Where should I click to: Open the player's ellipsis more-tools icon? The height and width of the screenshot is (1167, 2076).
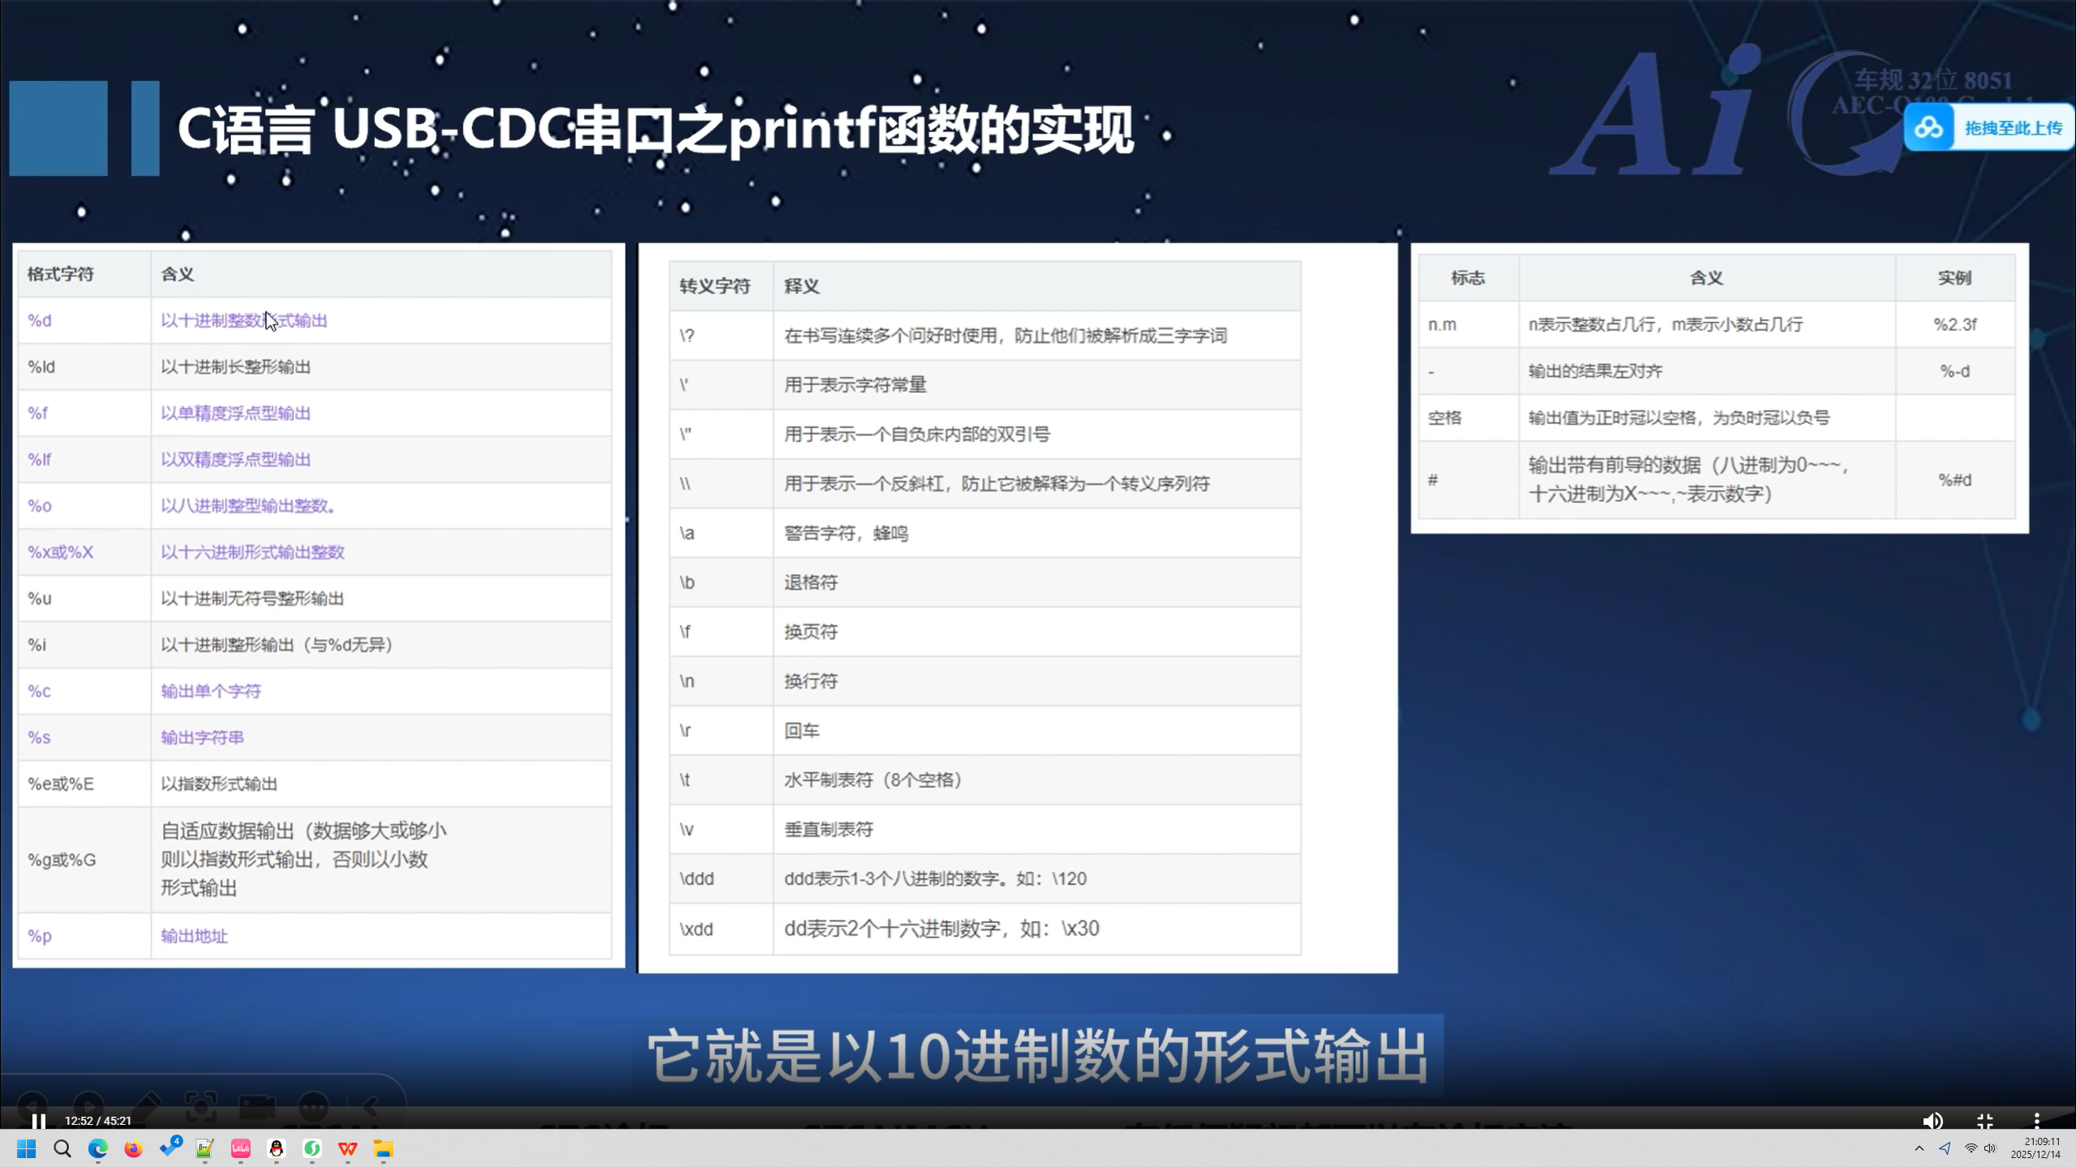[x=312, y=1106]
